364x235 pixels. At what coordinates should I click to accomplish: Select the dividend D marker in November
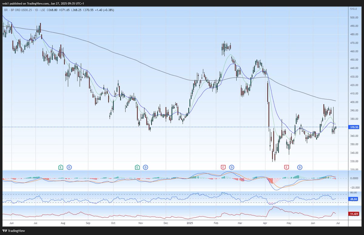pyautogui.click(x=146, y=167)
